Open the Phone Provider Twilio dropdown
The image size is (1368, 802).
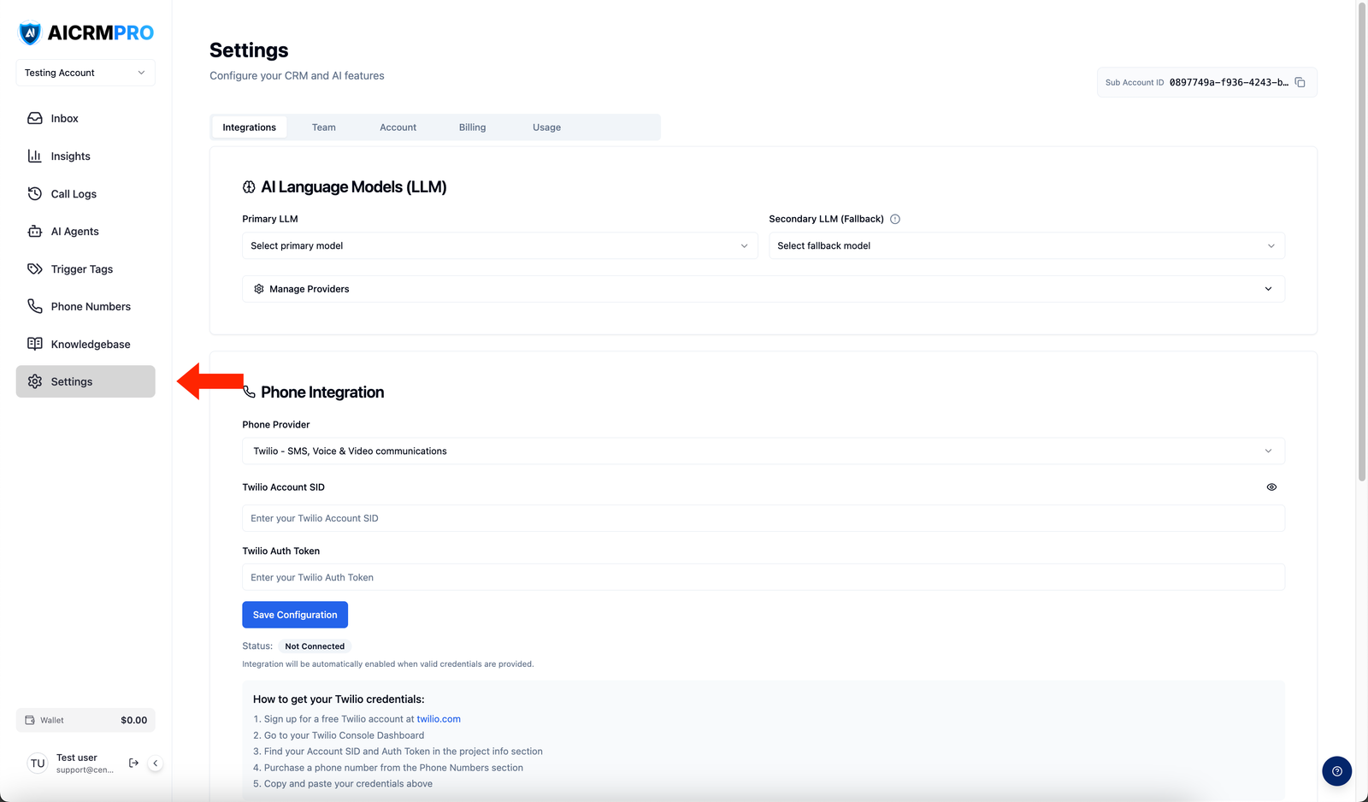763,451
